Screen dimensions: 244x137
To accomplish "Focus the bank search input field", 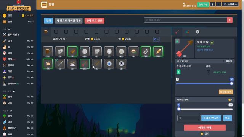I will click(186, 20).
